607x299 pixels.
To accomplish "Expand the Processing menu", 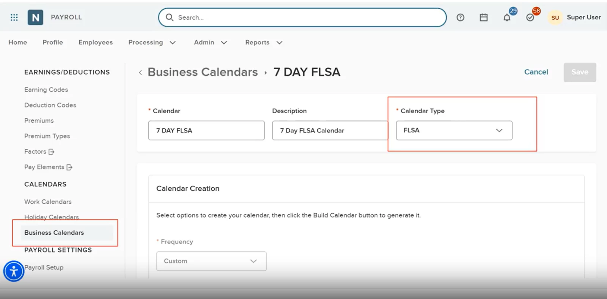I will 152,42.
